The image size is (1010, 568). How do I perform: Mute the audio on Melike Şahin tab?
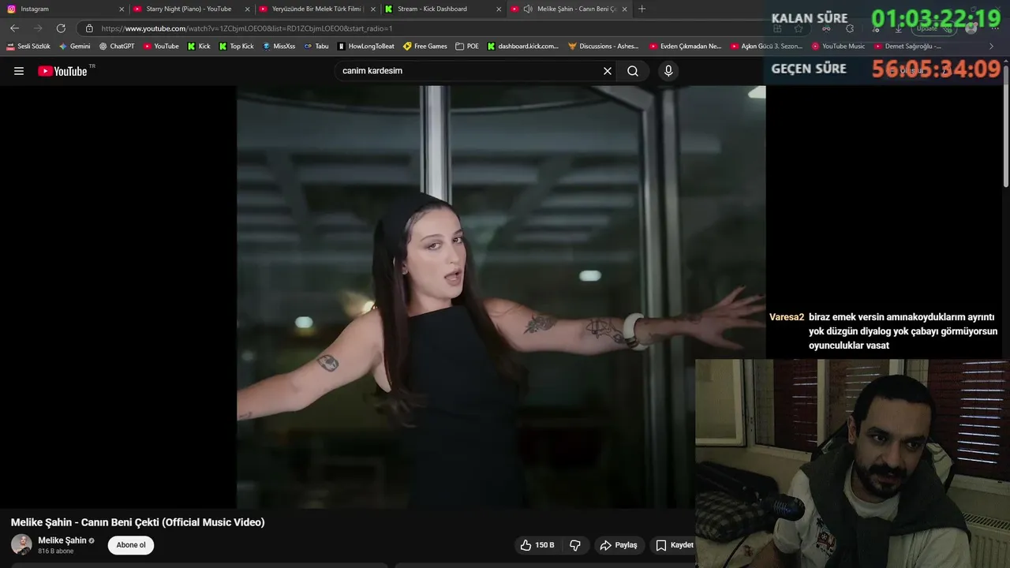tap(527, 9)
